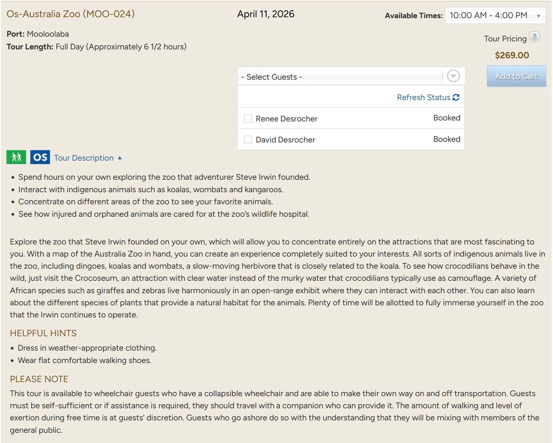553x443 pixels.
Task: Click the HELPFUL HINTS heading
Action: click(43, 333)
